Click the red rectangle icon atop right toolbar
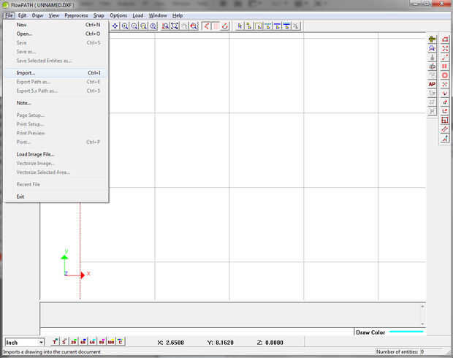This screenshot has width=453, height=358. tap(445, 39)
